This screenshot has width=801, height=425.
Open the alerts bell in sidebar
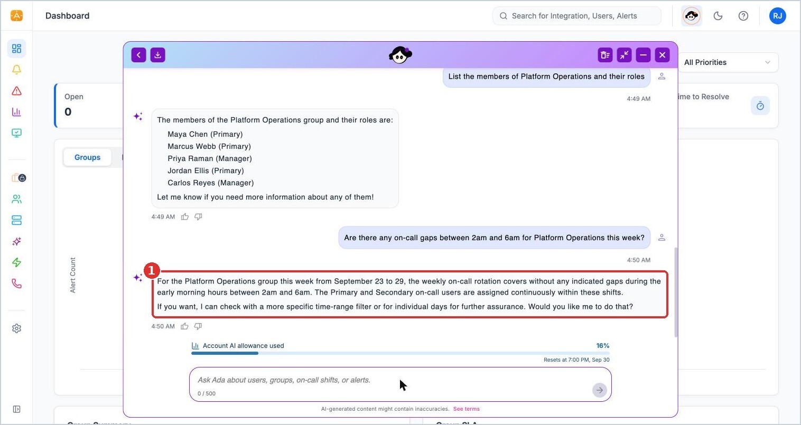coord(16,70)
